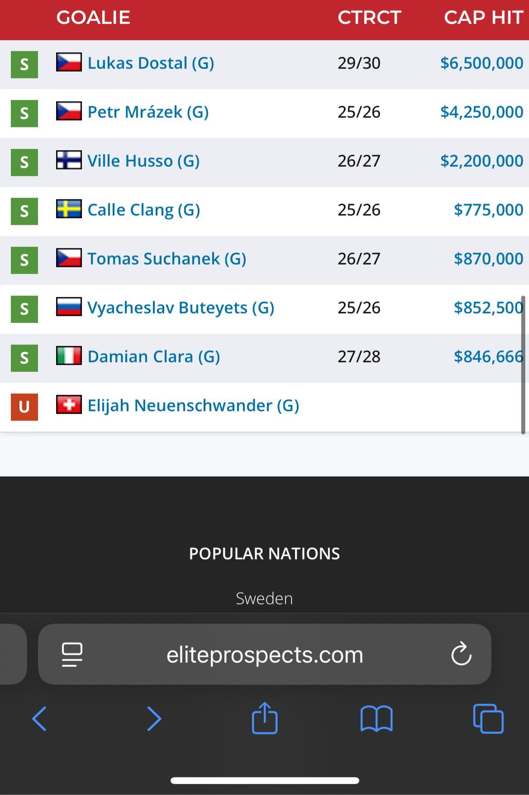Viewport: 529px width, 795px height.
Task: Sort by the CTRCT column header
Action: (369, 18)
